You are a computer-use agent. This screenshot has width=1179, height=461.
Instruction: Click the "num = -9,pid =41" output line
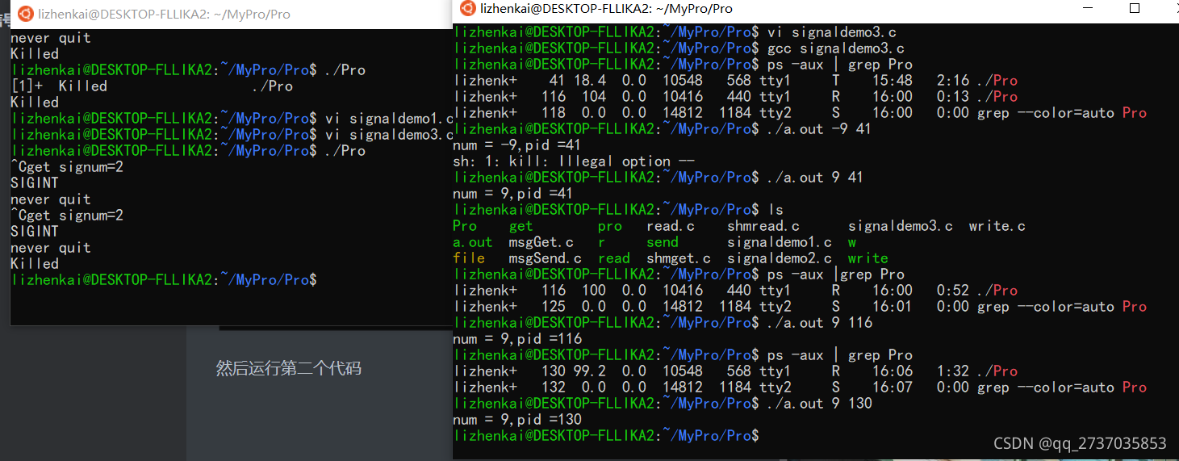pyautogui.click(x=517, y=145)
